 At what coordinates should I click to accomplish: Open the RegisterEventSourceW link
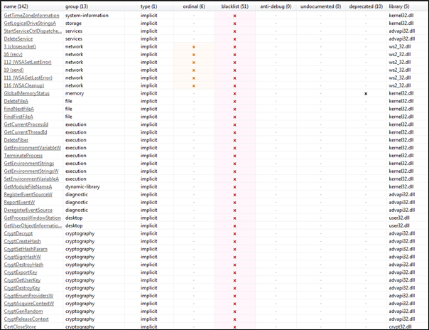[28, 195]
